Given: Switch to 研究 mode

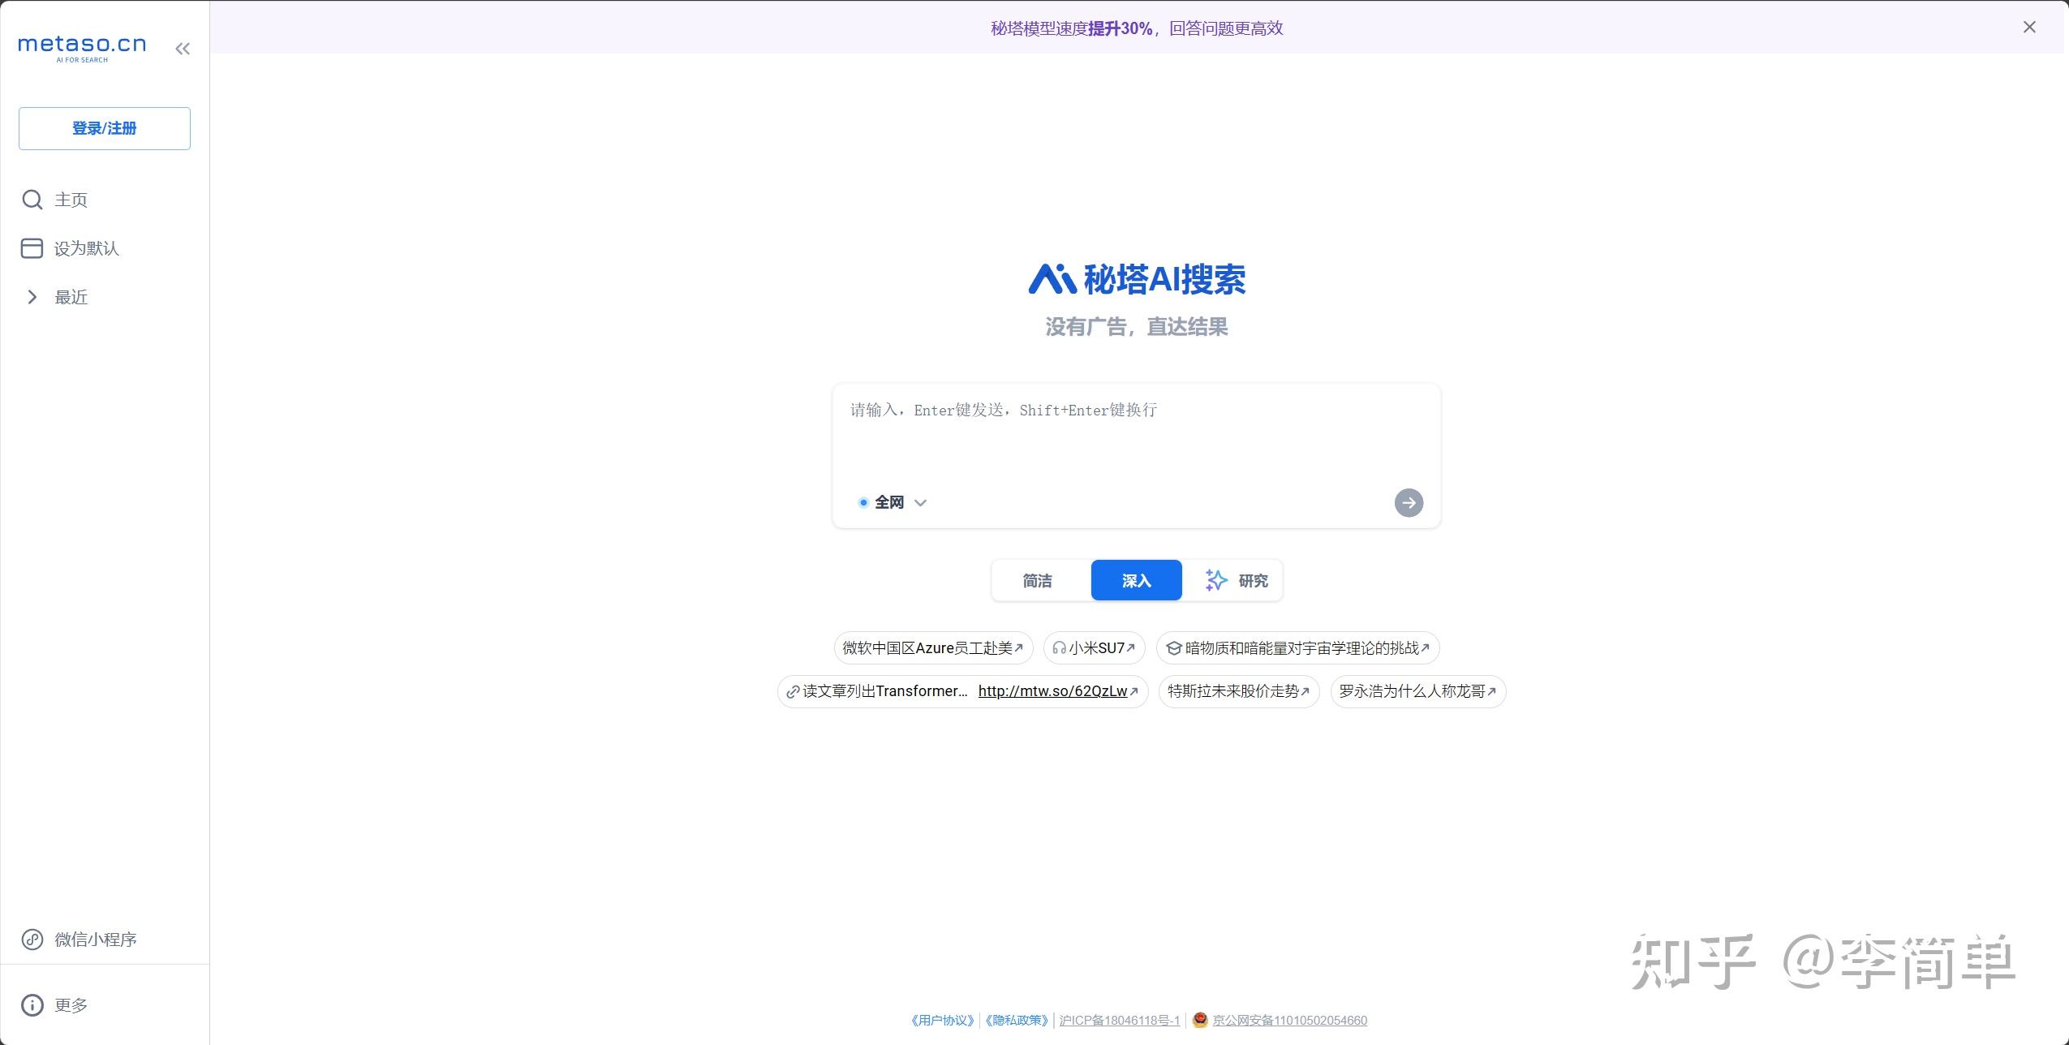Looking at the screenshot, I should coord(1236,581).
